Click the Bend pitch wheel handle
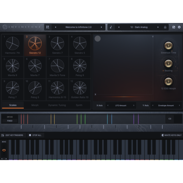The height and width of the screenshot is (183, 183). pyautogui.click(x=4, y=150)
